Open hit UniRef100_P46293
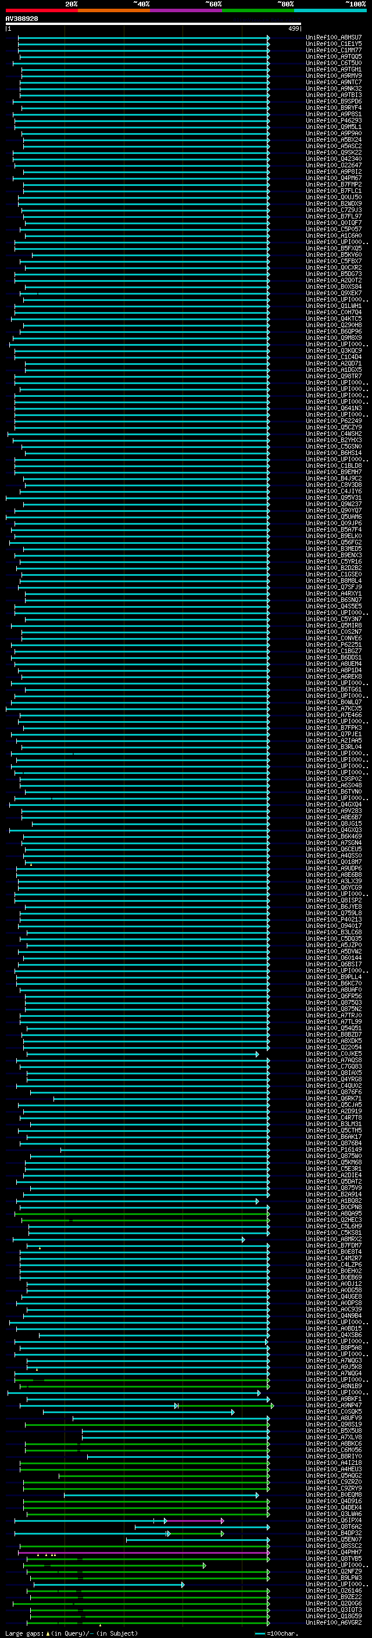The image size is (372, 1638). coord(334,121)
